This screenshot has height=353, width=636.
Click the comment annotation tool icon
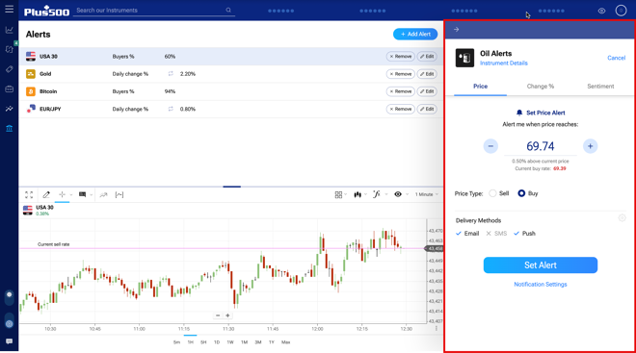82,194
